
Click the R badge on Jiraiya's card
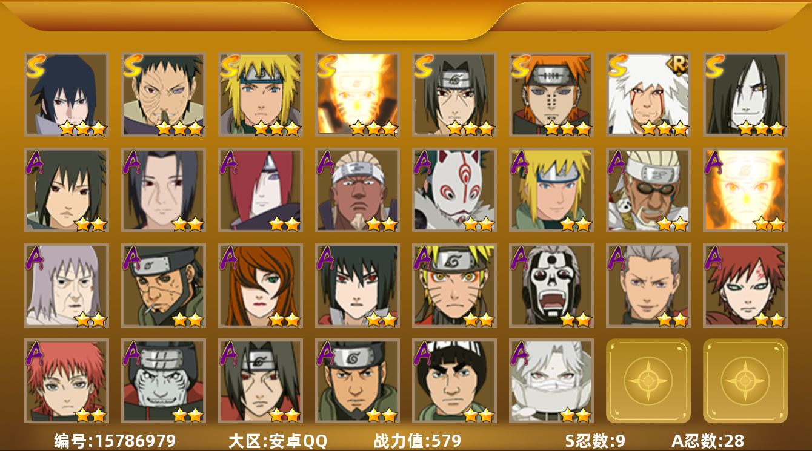point(677,65)
